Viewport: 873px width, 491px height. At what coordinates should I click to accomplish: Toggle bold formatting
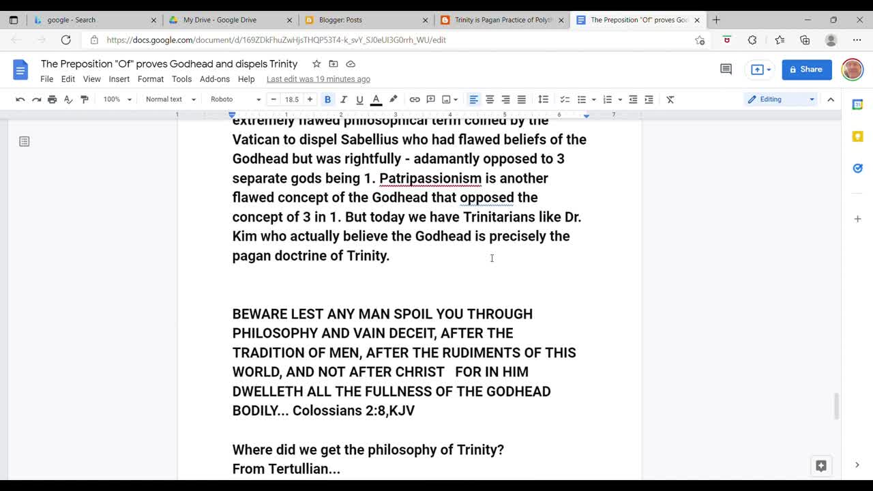(x=327, y=100)
